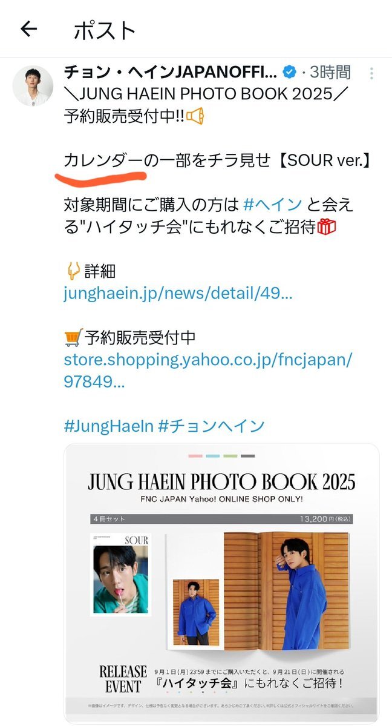Image resolution: width=392 pixels, height=726 pixels.
Task: Open the poster's profile avatar
Action: pos(33,85)
